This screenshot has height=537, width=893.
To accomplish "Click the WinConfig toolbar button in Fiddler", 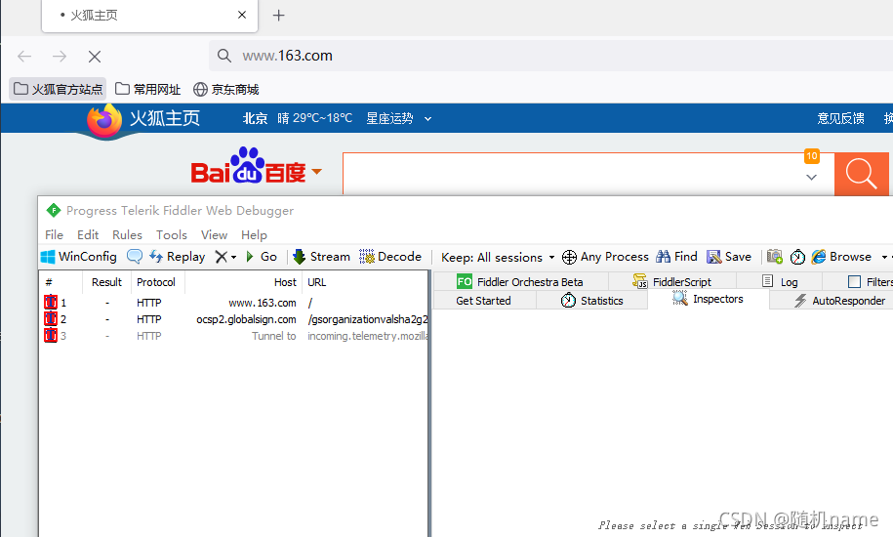I will tap(79, 257).
